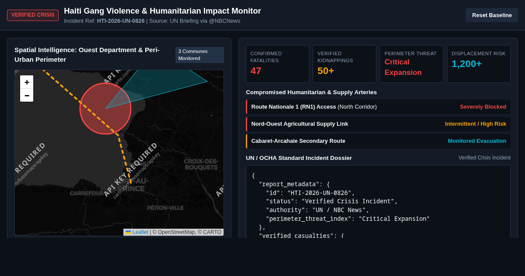Click the Reset Baseline button
Viewport: 525px width, 276px height.
492,15
